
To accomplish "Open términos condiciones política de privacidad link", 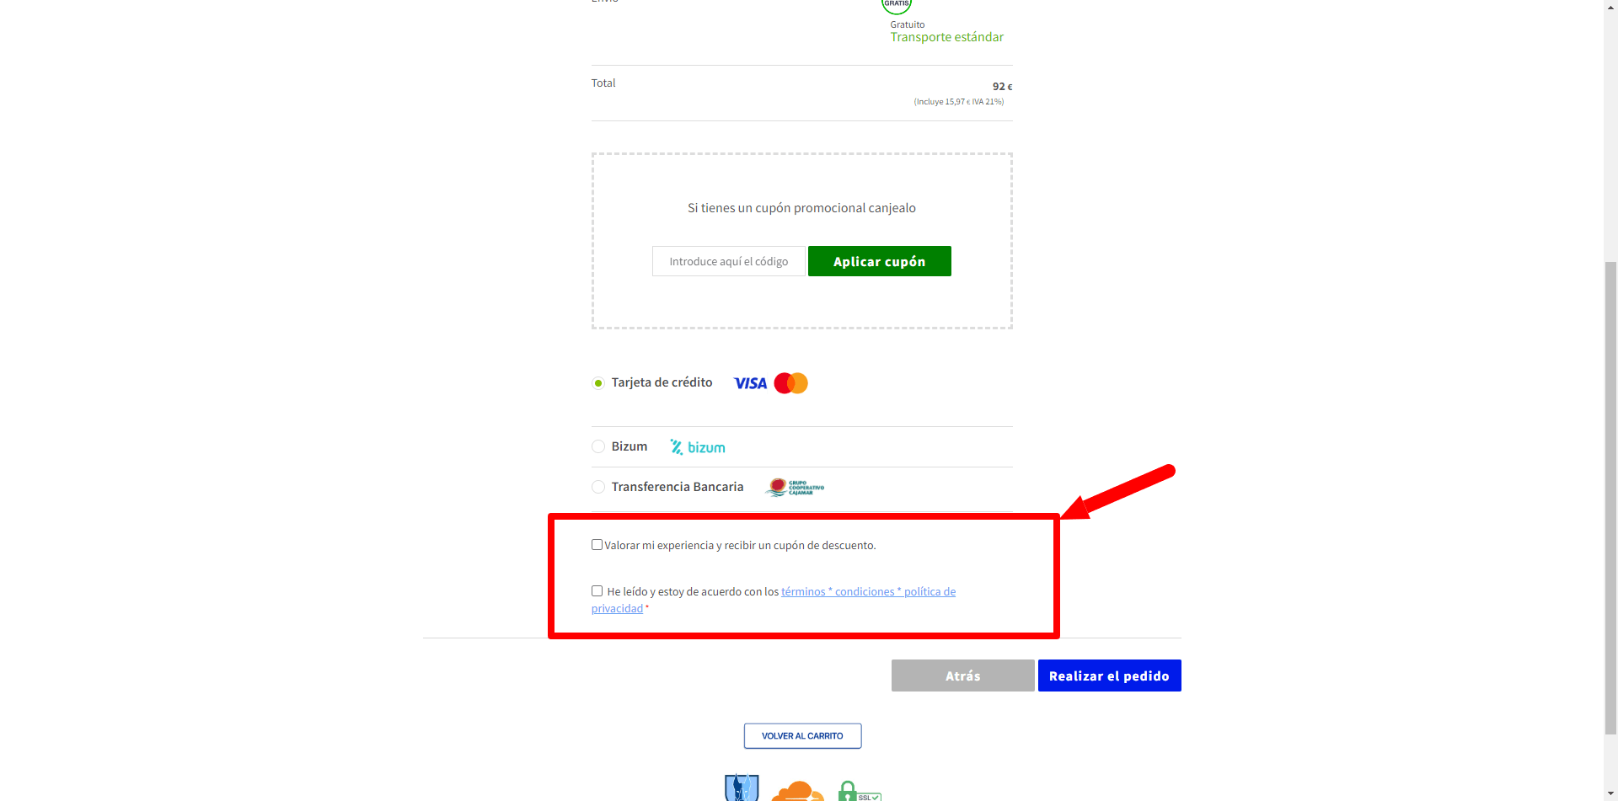I will (x=868, y=592).
